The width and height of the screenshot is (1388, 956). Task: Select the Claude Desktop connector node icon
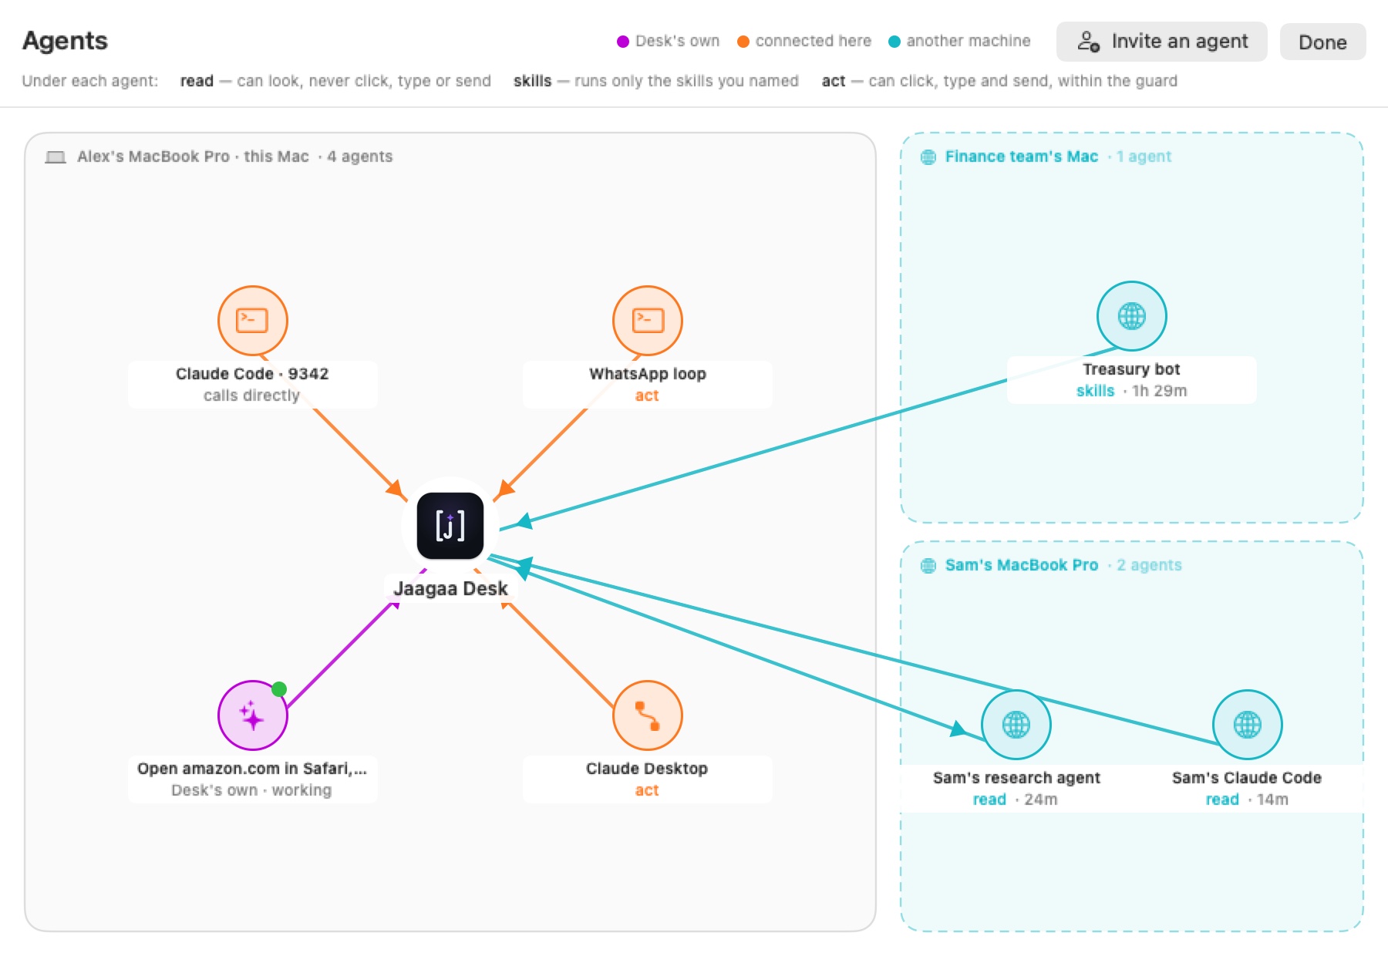648,715
